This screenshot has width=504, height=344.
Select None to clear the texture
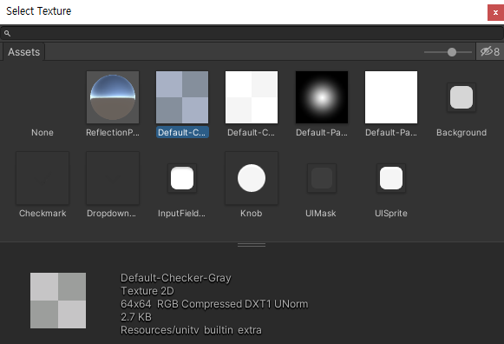point(43,133)
